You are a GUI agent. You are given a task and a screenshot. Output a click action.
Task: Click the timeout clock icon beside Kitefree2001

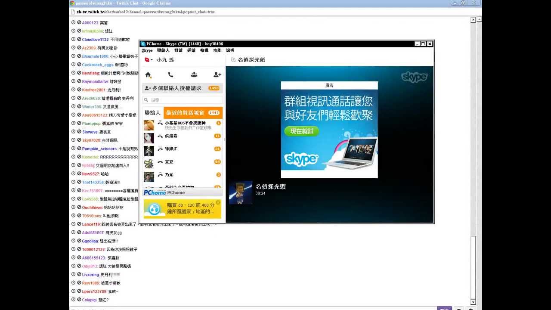pos(74,90)
